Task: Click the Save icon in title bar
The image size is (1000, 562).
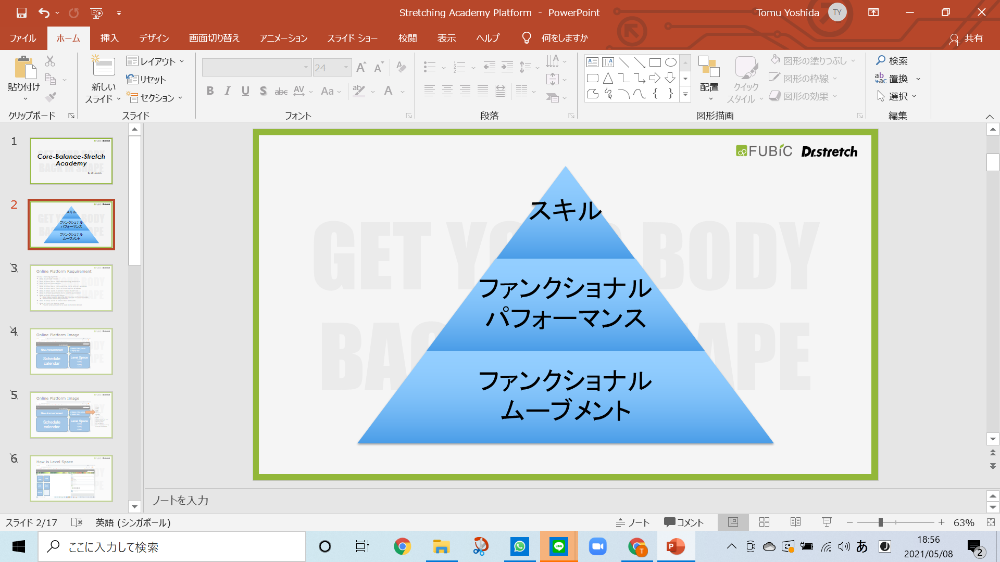Action: (x=21, y=12)
